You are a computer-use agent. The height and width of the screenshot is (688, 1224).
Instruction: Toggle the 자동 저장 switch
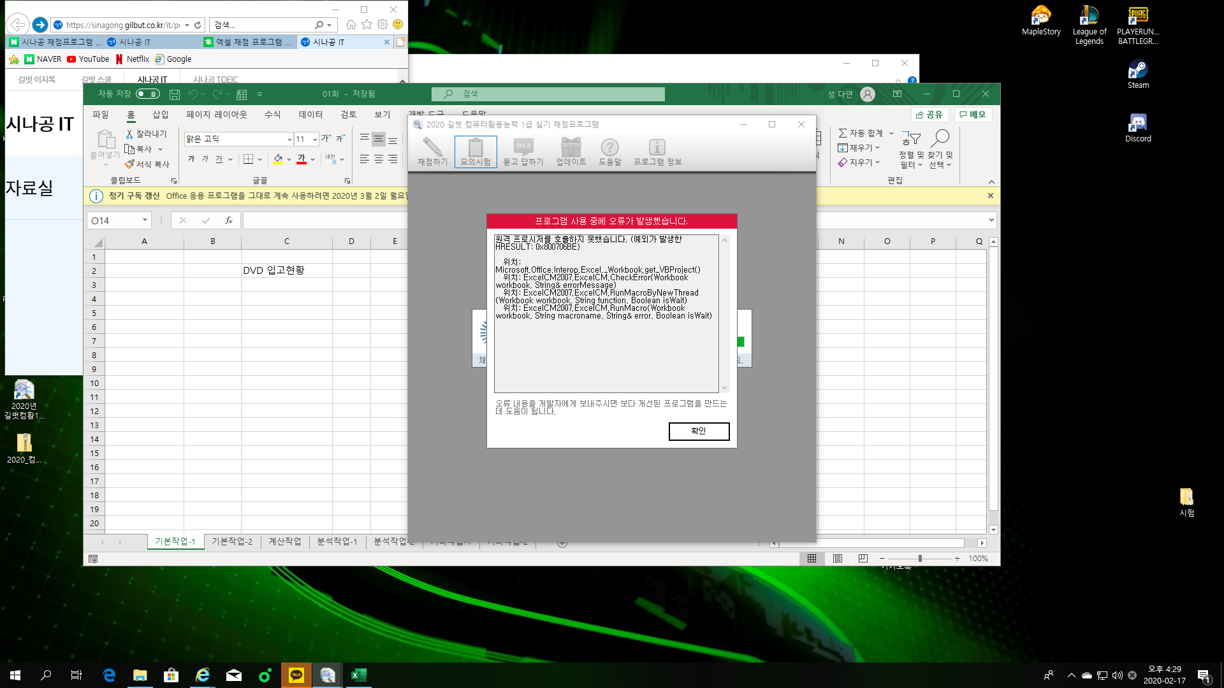[148, 94]
